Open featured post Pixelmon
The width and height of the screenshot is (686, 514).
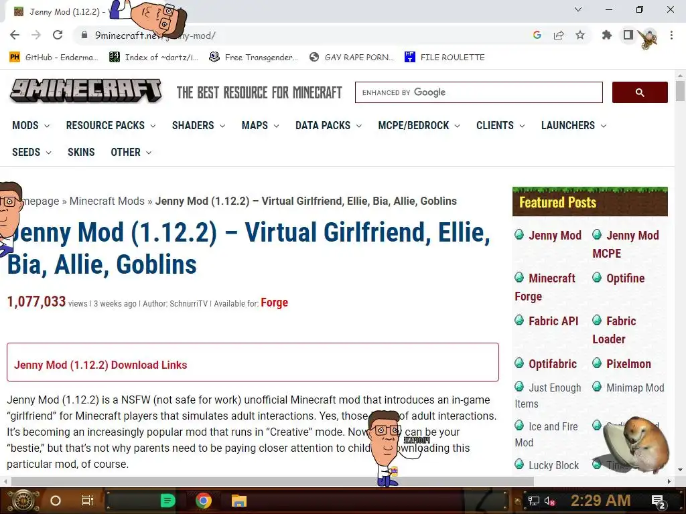click(628, 364)
